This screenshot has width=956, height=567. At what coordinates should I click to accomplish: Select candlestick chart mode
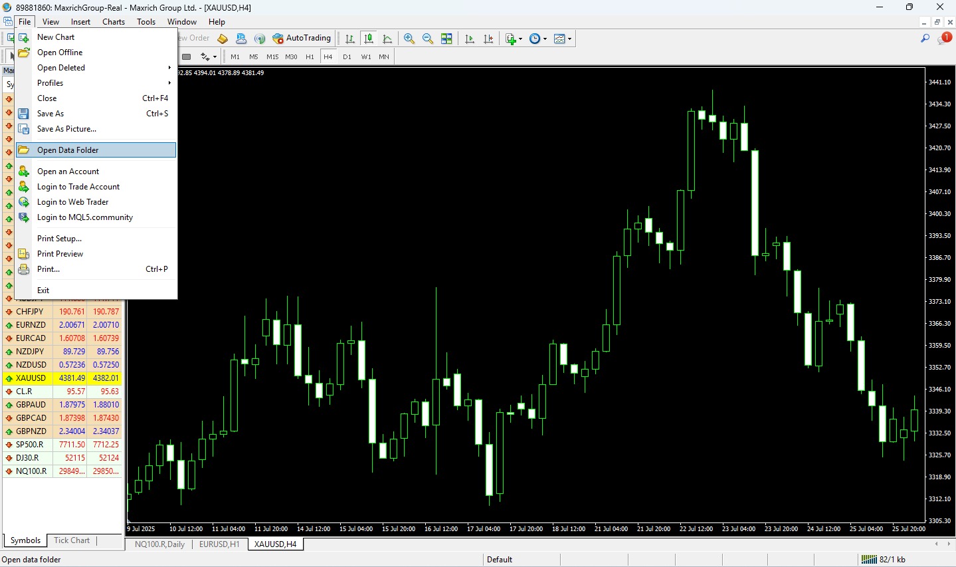pyautogui.click(x=368, y=39)
